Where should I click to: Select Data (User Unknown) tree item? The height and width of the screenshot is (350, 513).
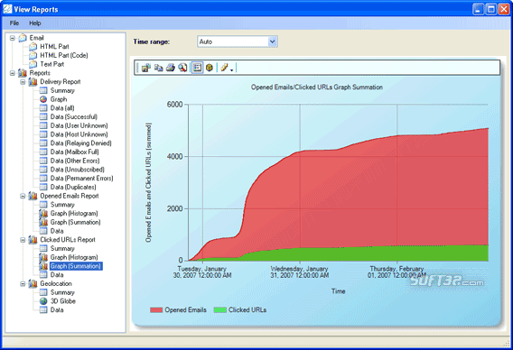tap(79, 125)
